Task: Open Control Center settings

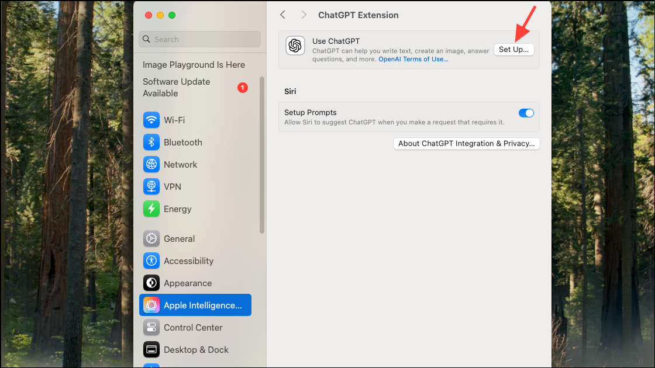Action: [195, 327]
